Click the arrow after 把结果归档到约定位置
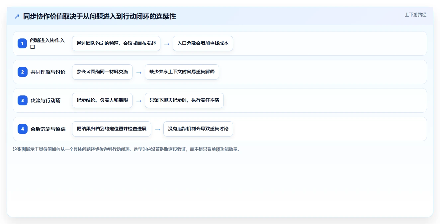This screenshot has width=440, height=224. point(157,129)
